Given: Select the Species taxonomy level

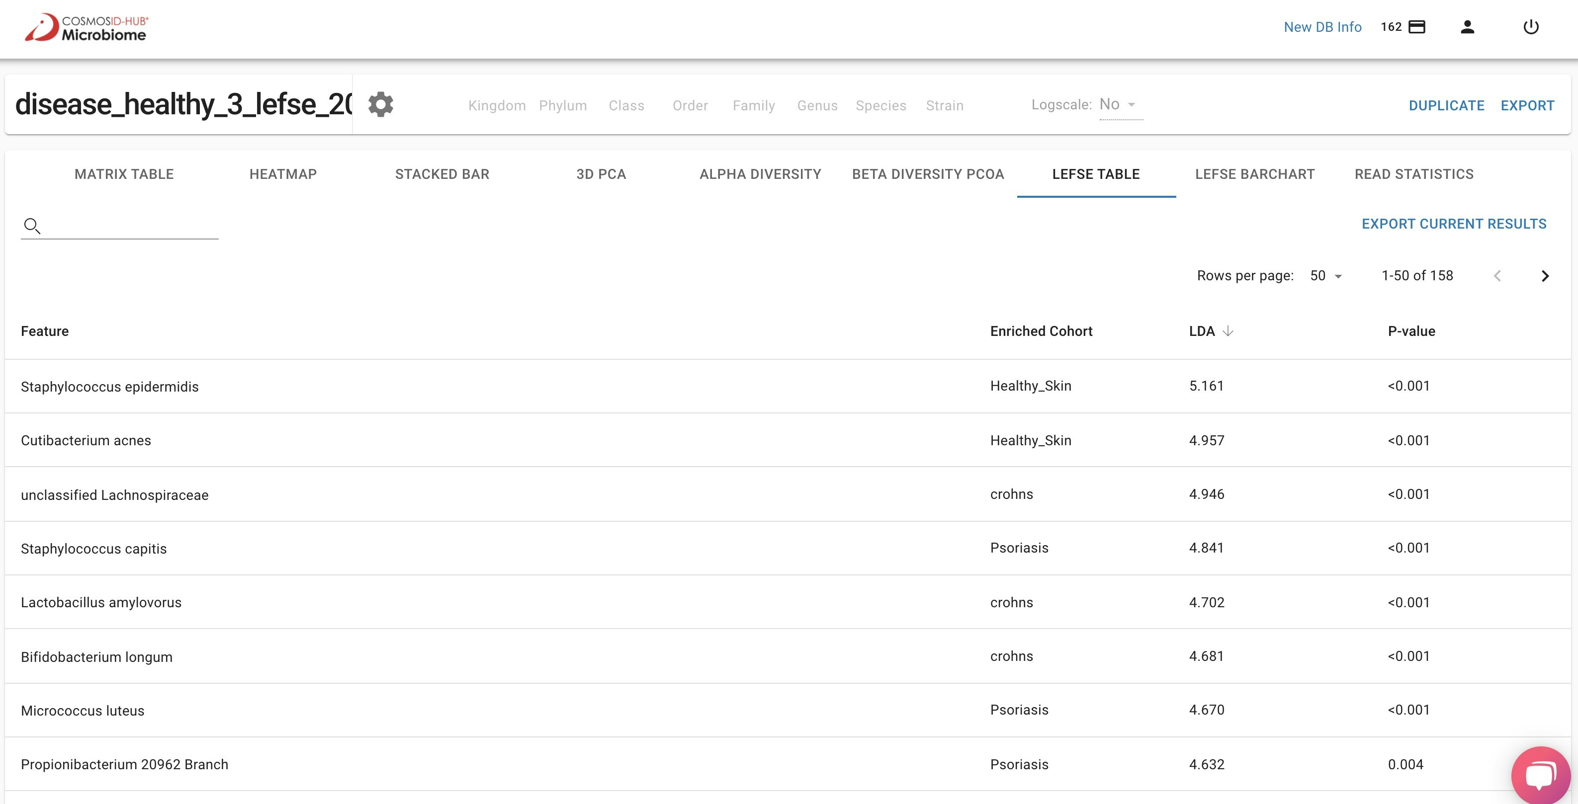Looking at the screenshot, I should point(880,106).
